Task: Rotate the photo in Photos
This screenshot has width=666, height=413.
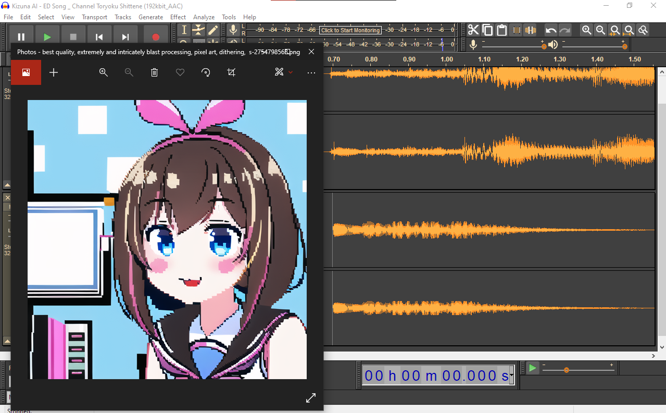Action: click(206, 72)
